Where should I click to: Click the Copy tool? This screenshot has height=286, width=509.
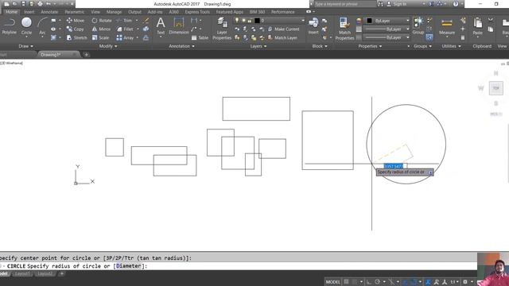pyautogui.click(x=76, y=29)
